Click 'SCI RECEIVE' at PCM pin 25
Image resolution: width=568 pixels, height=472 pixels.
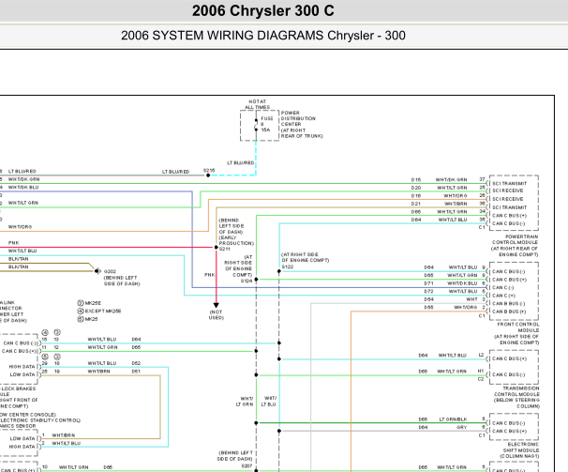point(507,190)
